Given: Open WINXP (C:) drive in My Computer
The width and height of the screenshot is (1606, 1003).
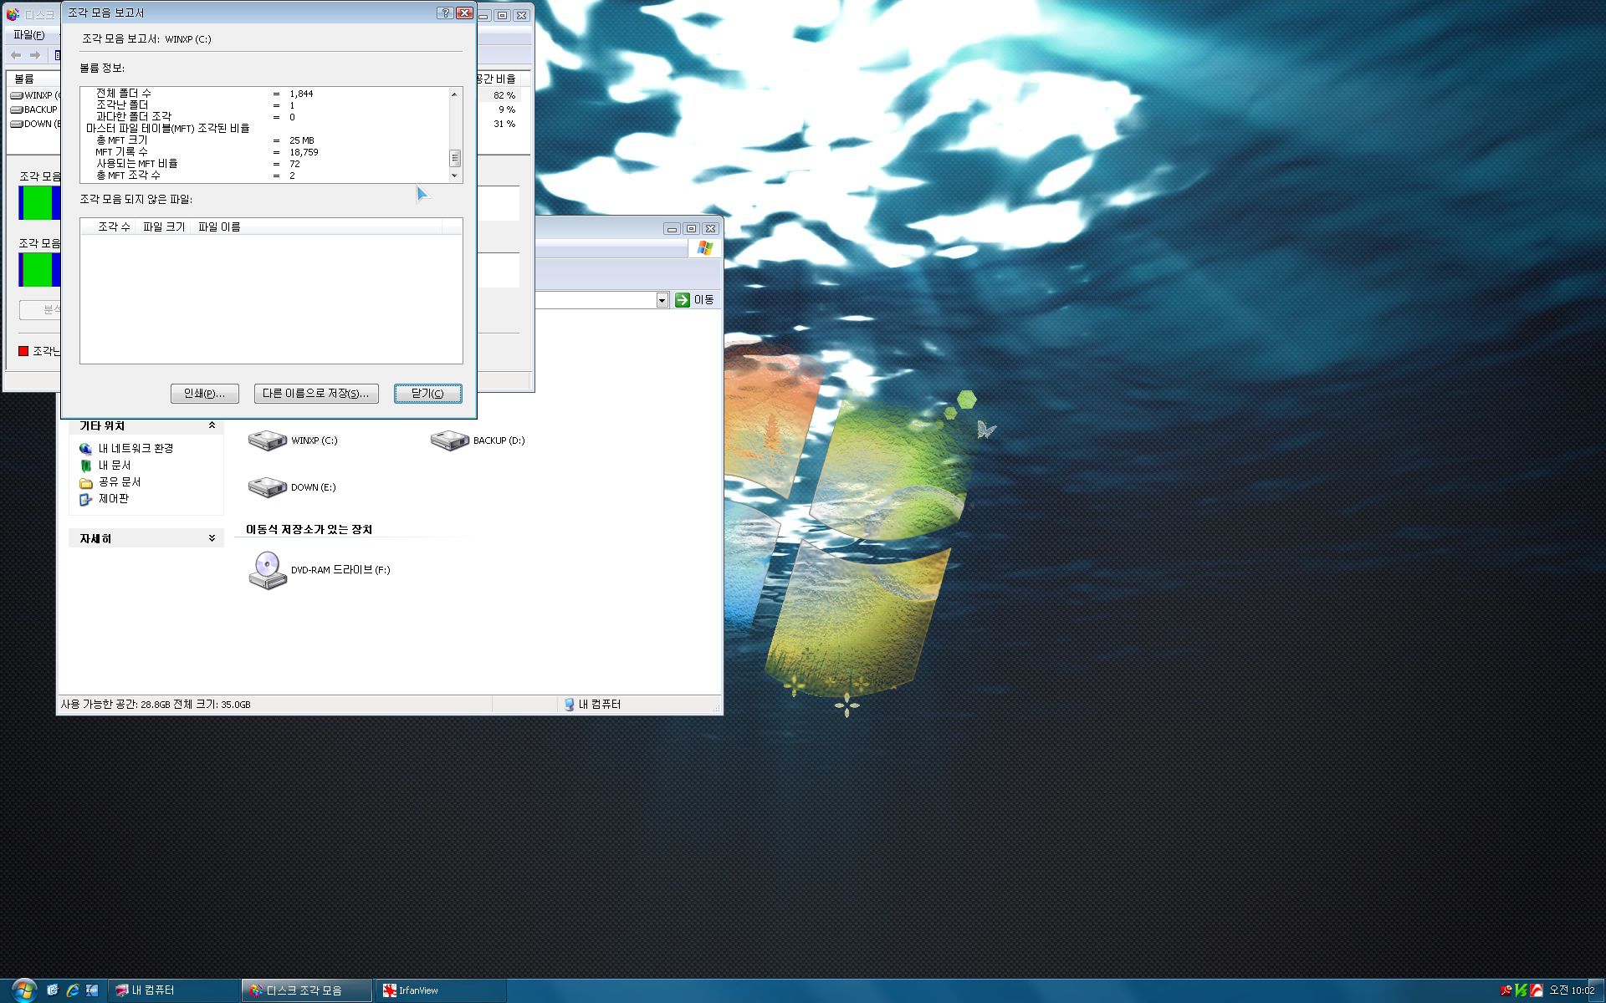Looking at the screenshot, I should tap(293, 440).
